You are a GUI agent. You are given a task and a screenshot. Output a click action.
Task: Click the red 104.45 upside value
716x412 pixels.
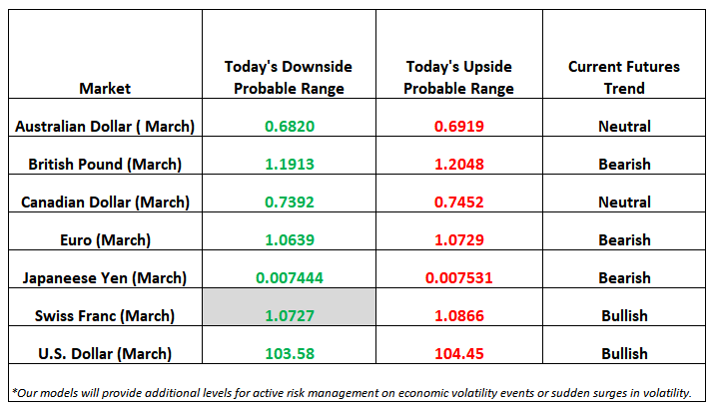459,353
